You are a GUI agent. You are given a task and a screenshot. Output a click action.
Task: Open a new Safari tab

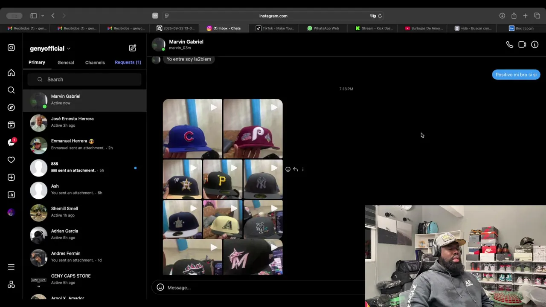pyautogui.click(x=526, y=16)
